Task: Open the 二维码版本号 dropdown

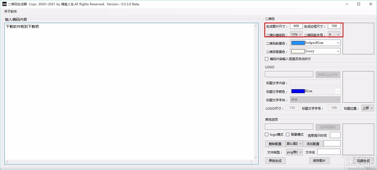Action: click(x=334, y=34)
